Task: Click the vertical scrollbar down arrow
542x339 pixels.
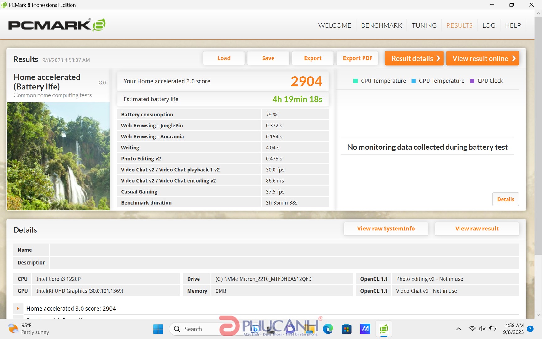Action: (x=539, y=315)
